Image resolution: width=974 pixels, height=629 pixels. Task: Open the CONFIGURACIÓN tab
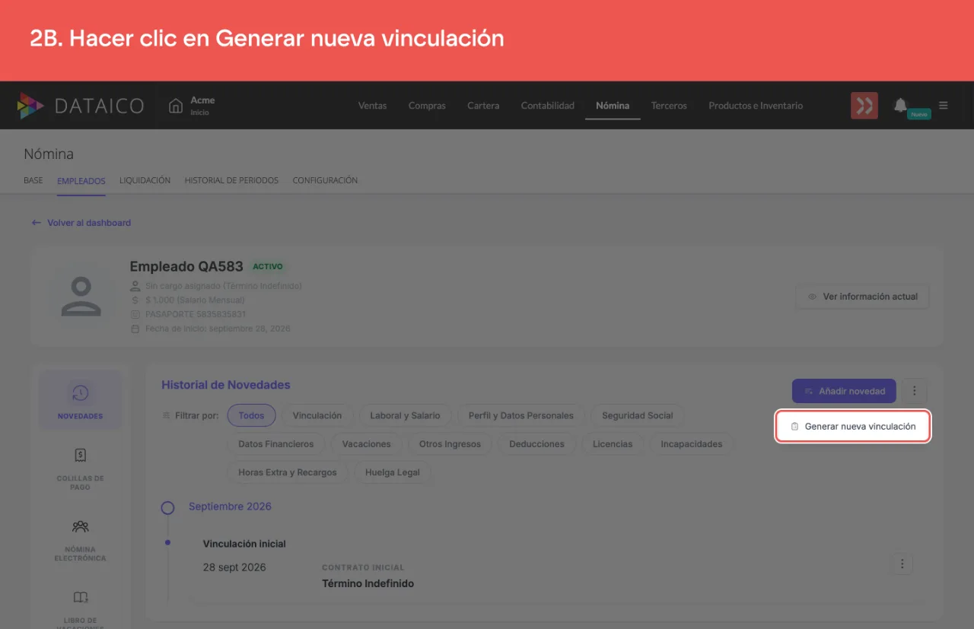click(325, 180)
